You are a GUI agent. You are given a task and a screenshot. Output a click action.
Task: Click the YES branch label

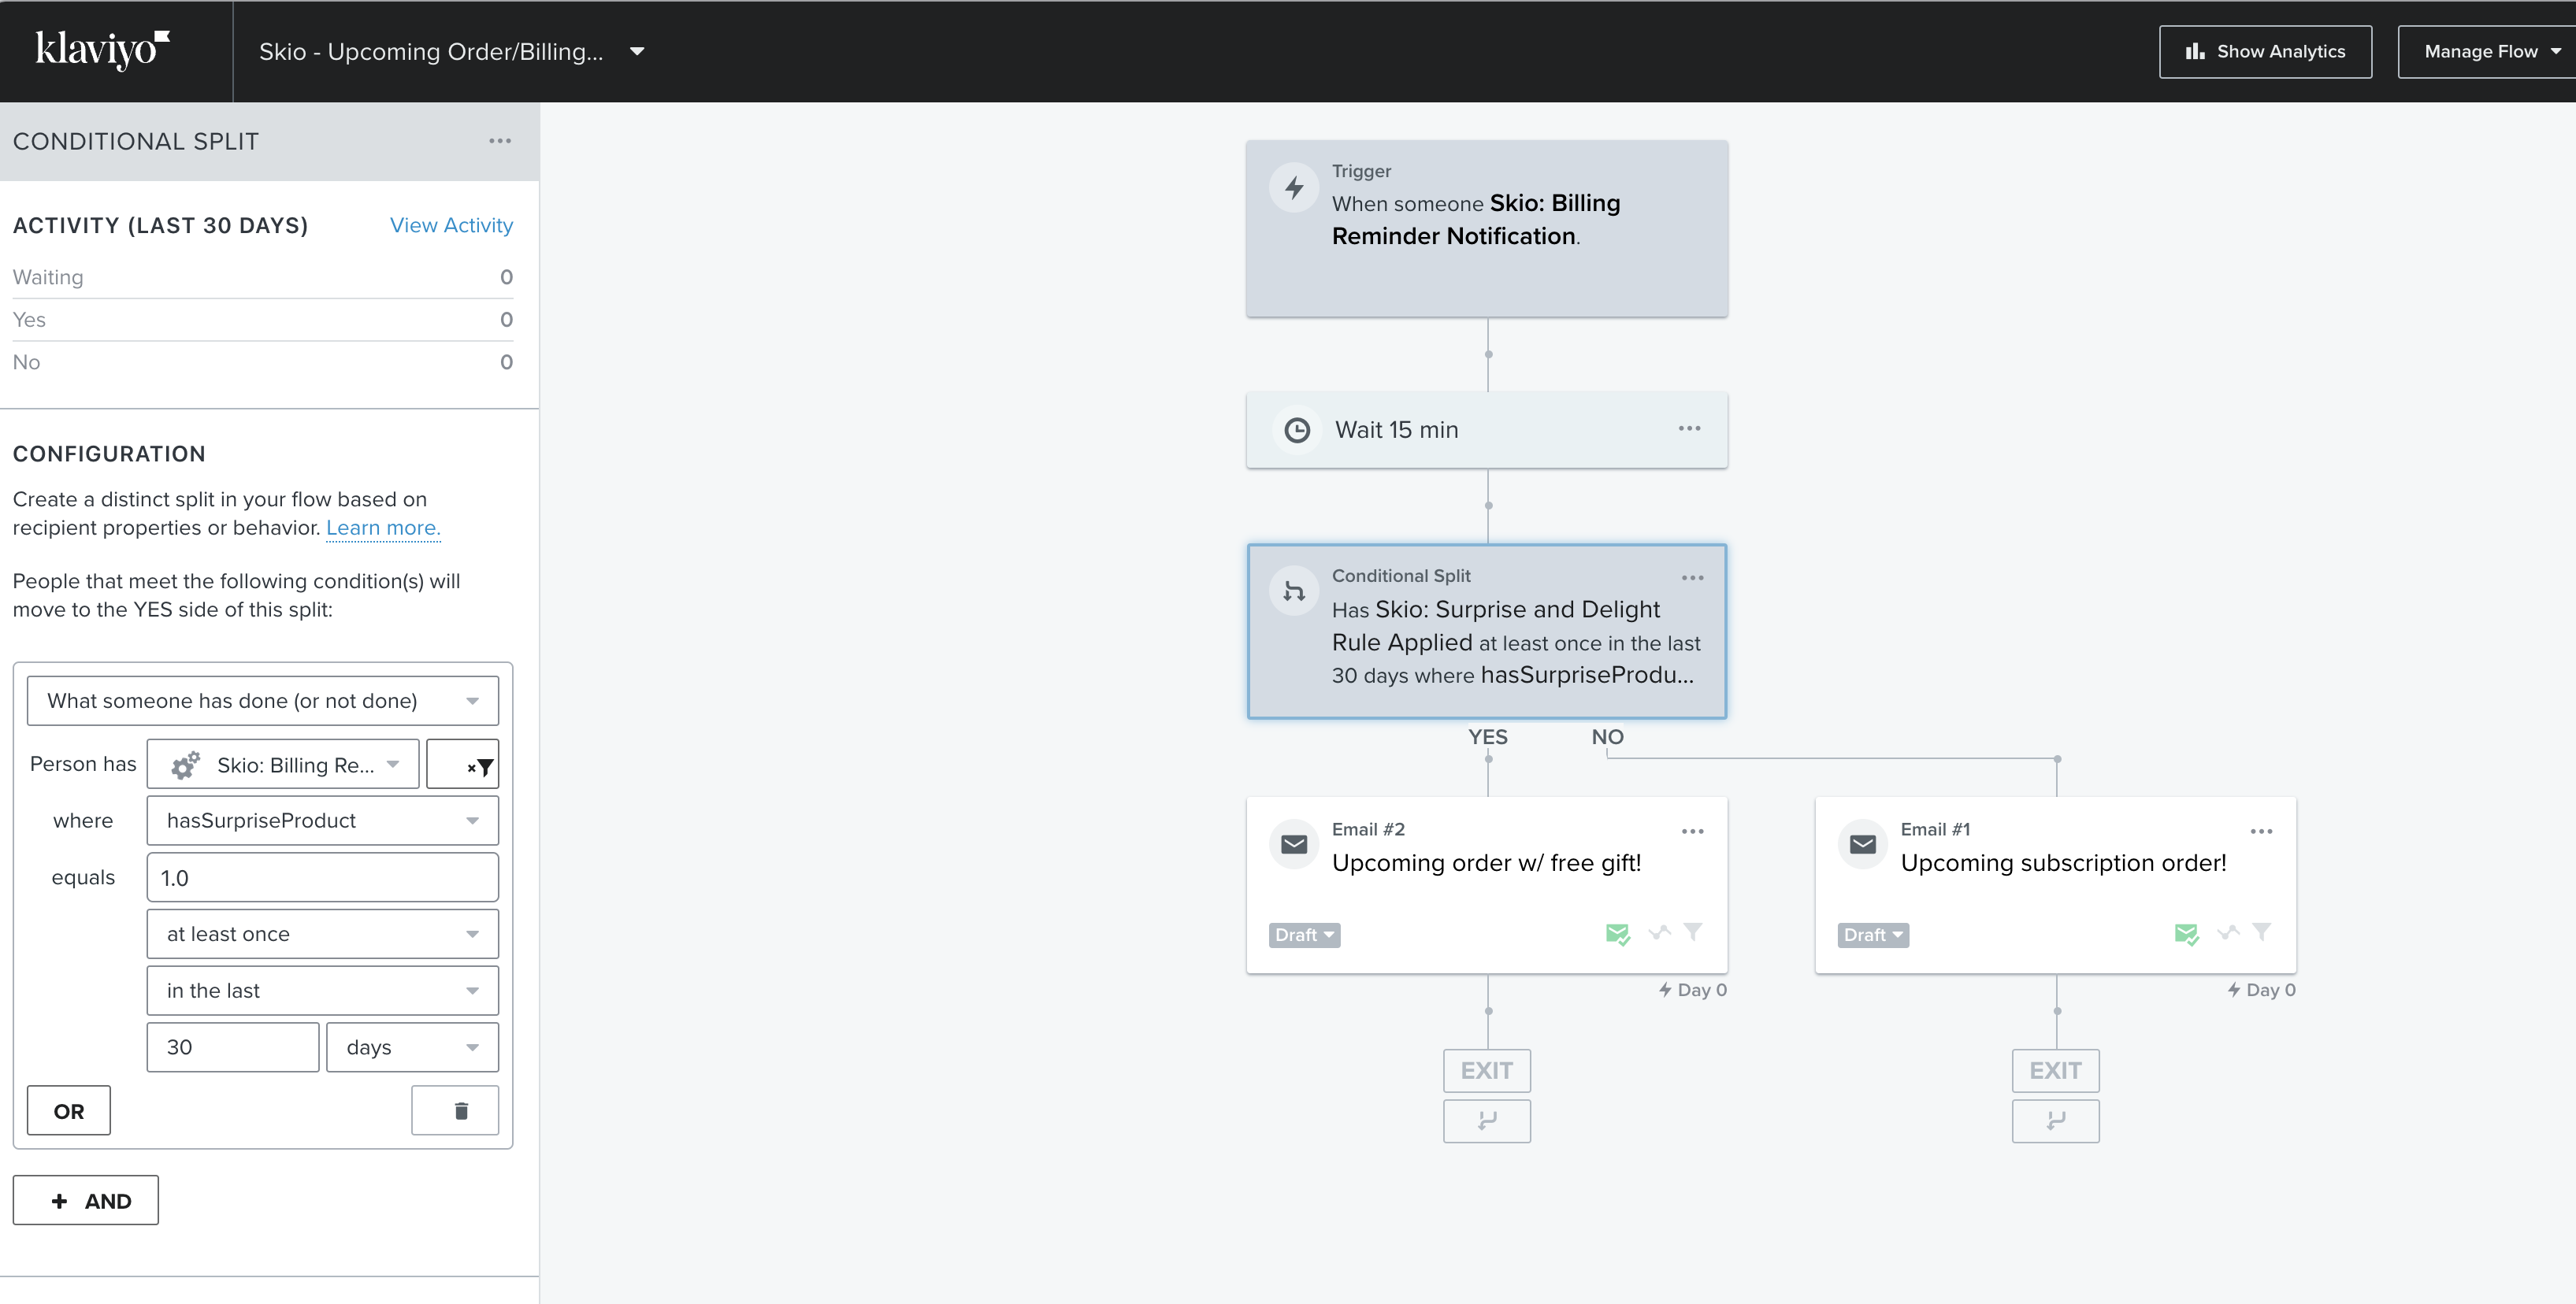(1487, 737)
